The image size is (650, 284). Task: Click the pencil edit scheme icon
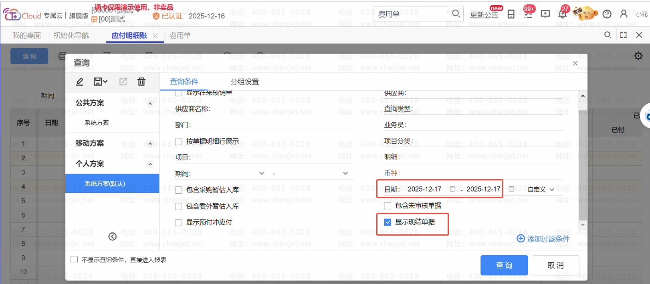(x=80, y=82)
